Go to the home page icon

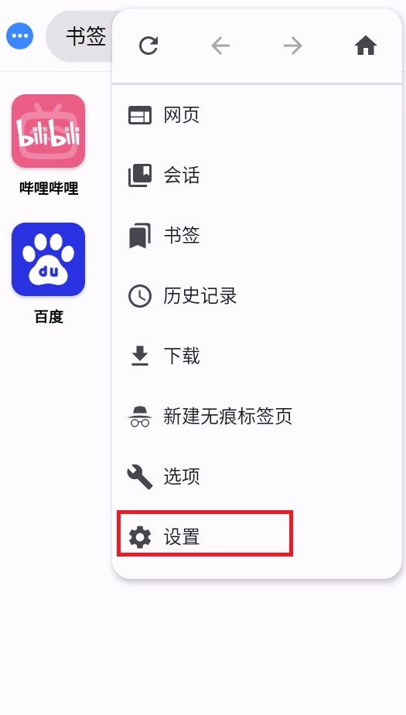point(365,46)
